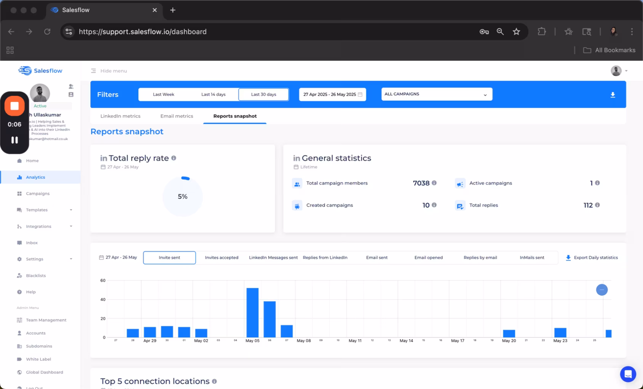Click the round blue chart zoom-out button
643x389 pixels.
point(602,290)
